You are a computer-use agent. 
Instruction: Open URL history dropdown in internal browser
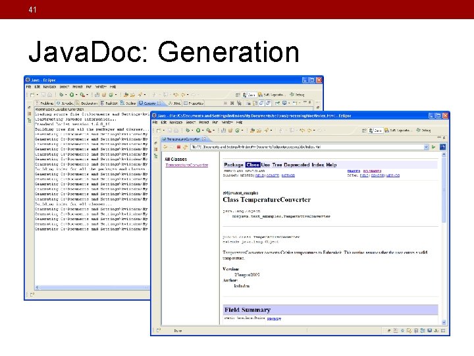[x=426, y=147]
